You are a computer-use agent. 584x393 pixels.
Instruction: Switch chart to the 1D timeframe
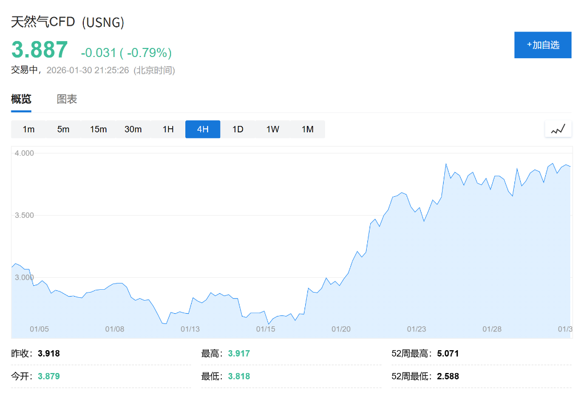click(237, 129)
